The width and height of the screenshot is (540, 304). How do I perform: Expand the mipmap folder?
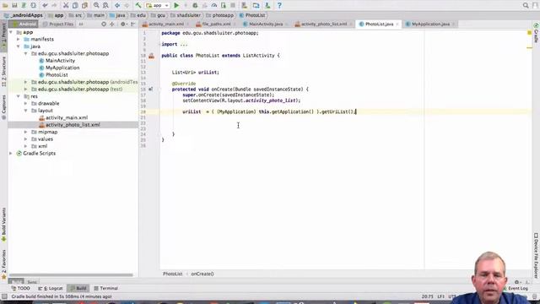pyautogui.click(x=25, y=132)
